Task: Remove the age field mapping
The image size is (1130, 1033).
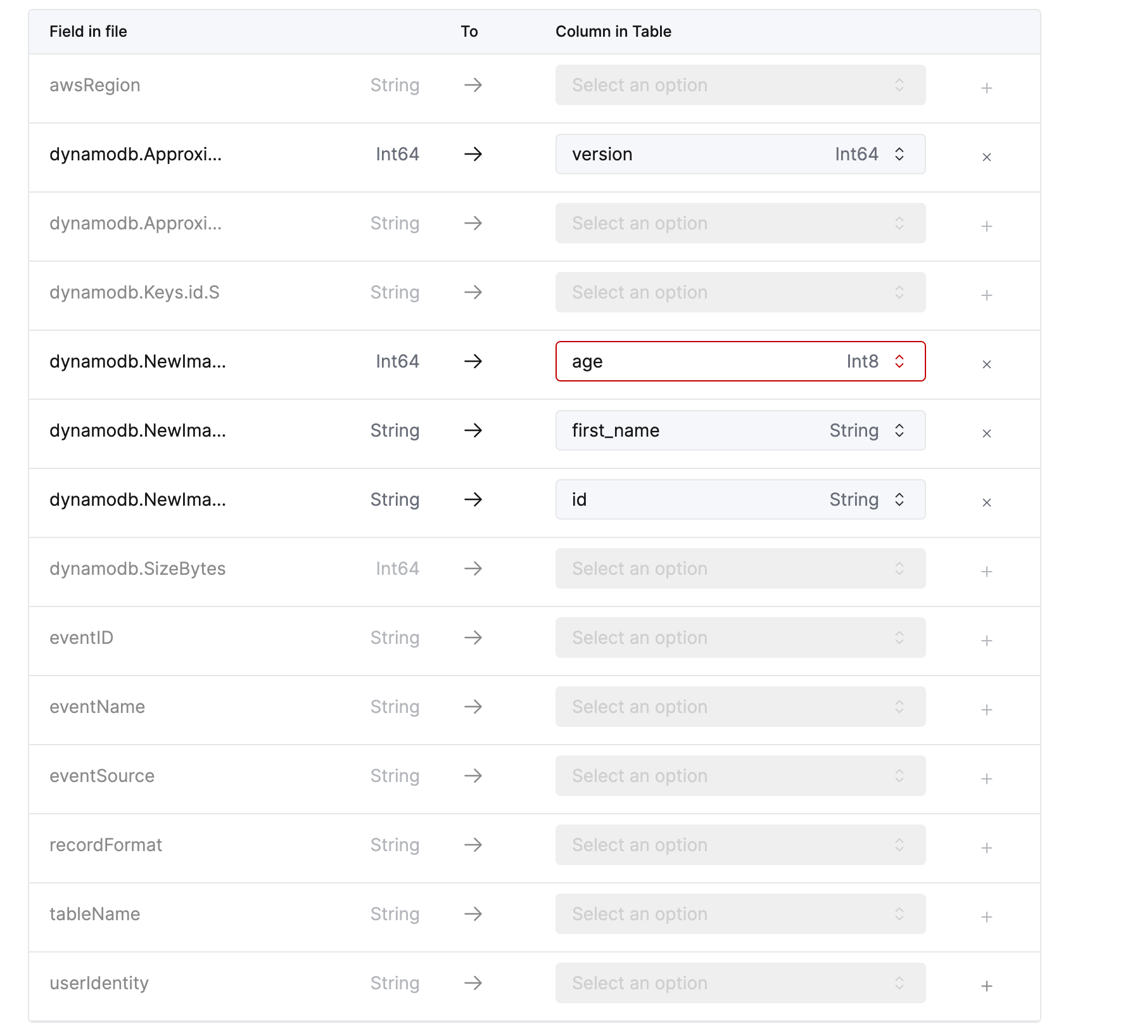Action: (986, 364)
